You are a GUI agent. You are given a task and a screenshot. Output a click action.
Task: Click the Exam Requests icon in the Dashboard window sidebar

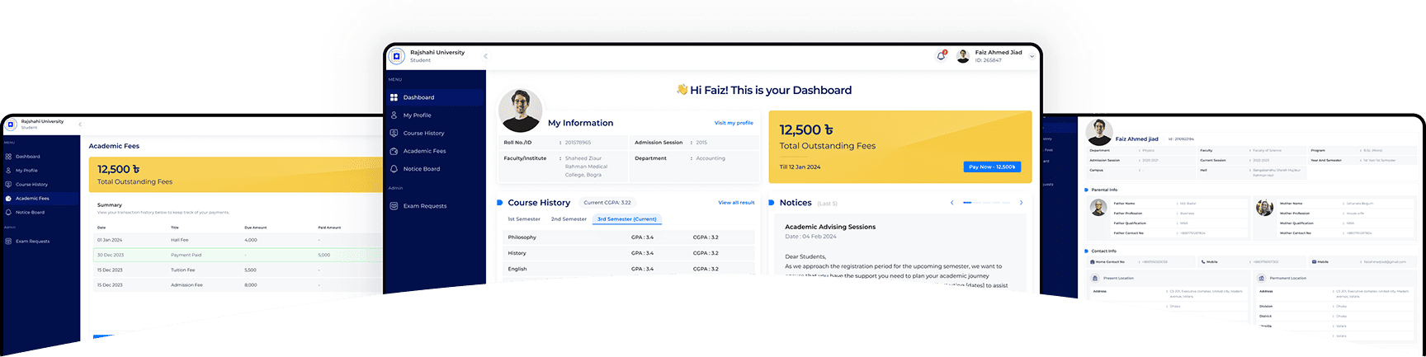[394, 206]
